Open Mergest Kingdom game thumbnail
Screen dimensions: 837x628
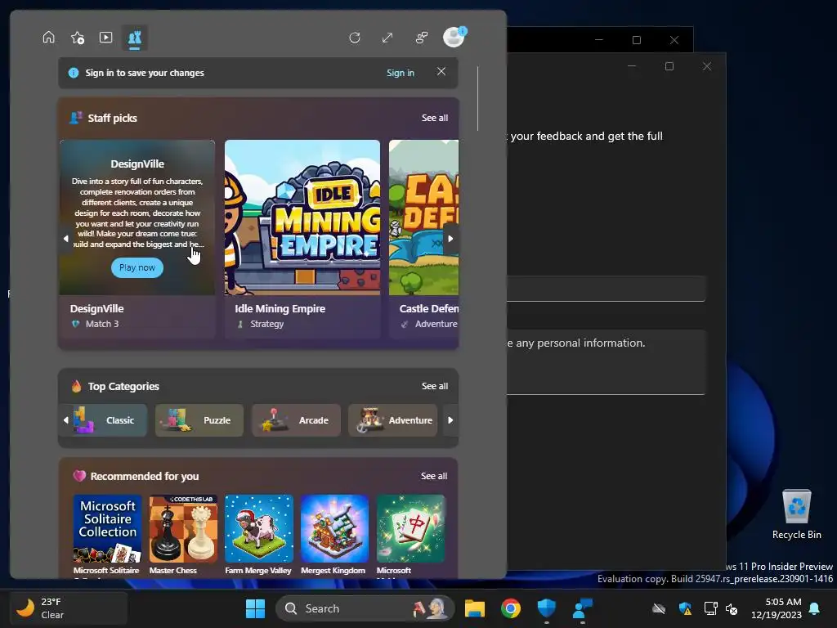tap(334, 529)
